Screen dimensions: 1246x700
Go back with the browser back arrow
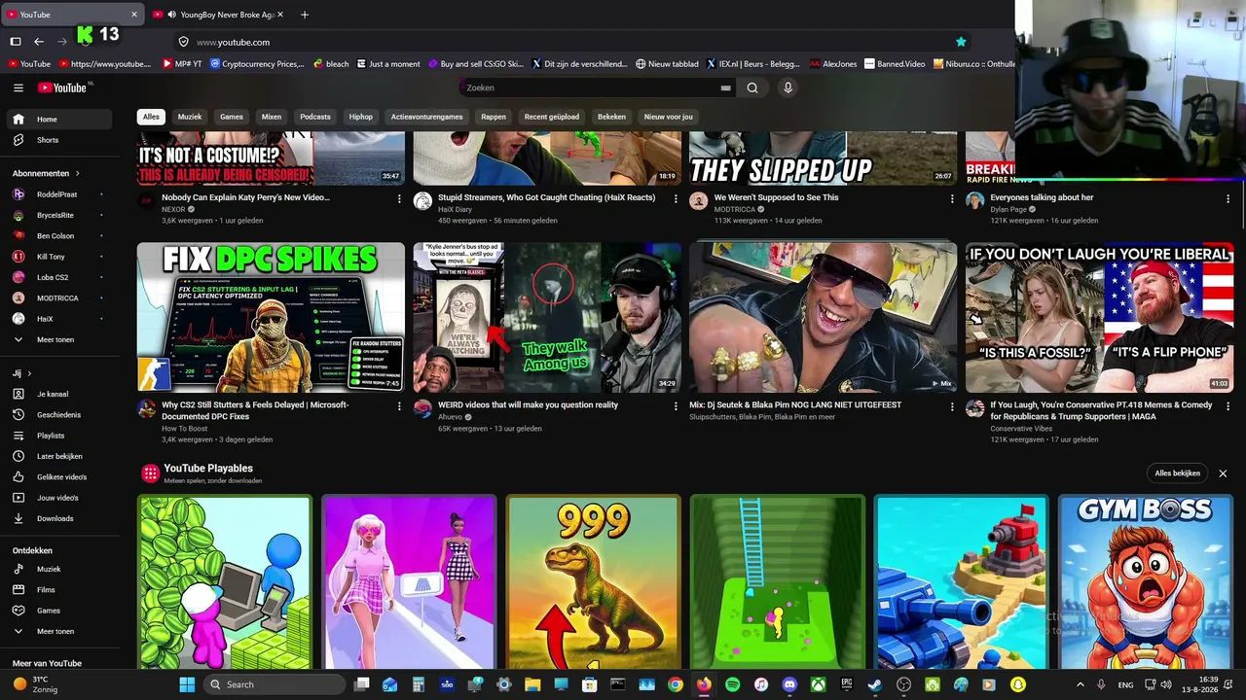coord(39,42)
